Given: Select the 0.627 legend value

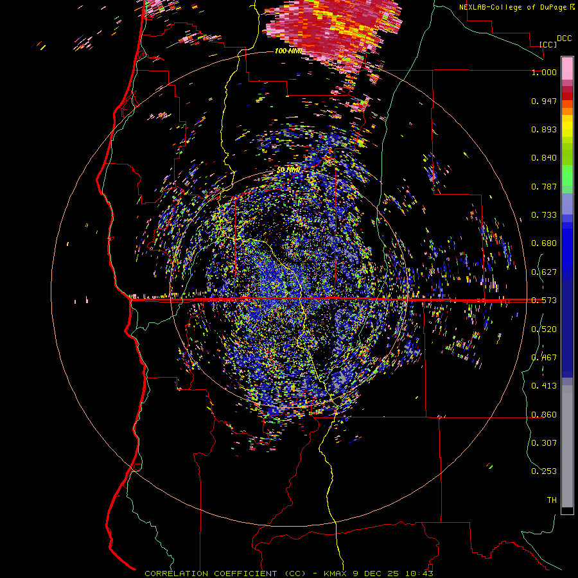Looking at the screenshot, I should 544,272.
